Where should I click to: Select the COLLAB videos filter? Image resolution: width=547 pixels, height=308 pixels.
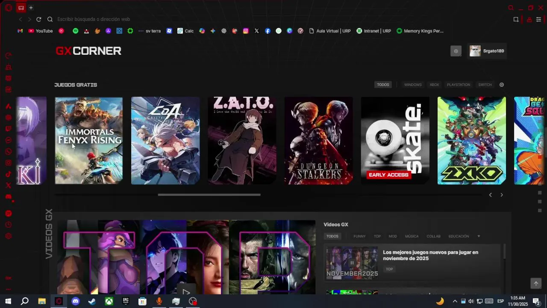433,236
